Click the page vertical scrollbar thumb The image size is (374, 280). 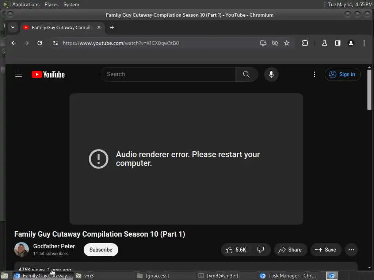369,90
